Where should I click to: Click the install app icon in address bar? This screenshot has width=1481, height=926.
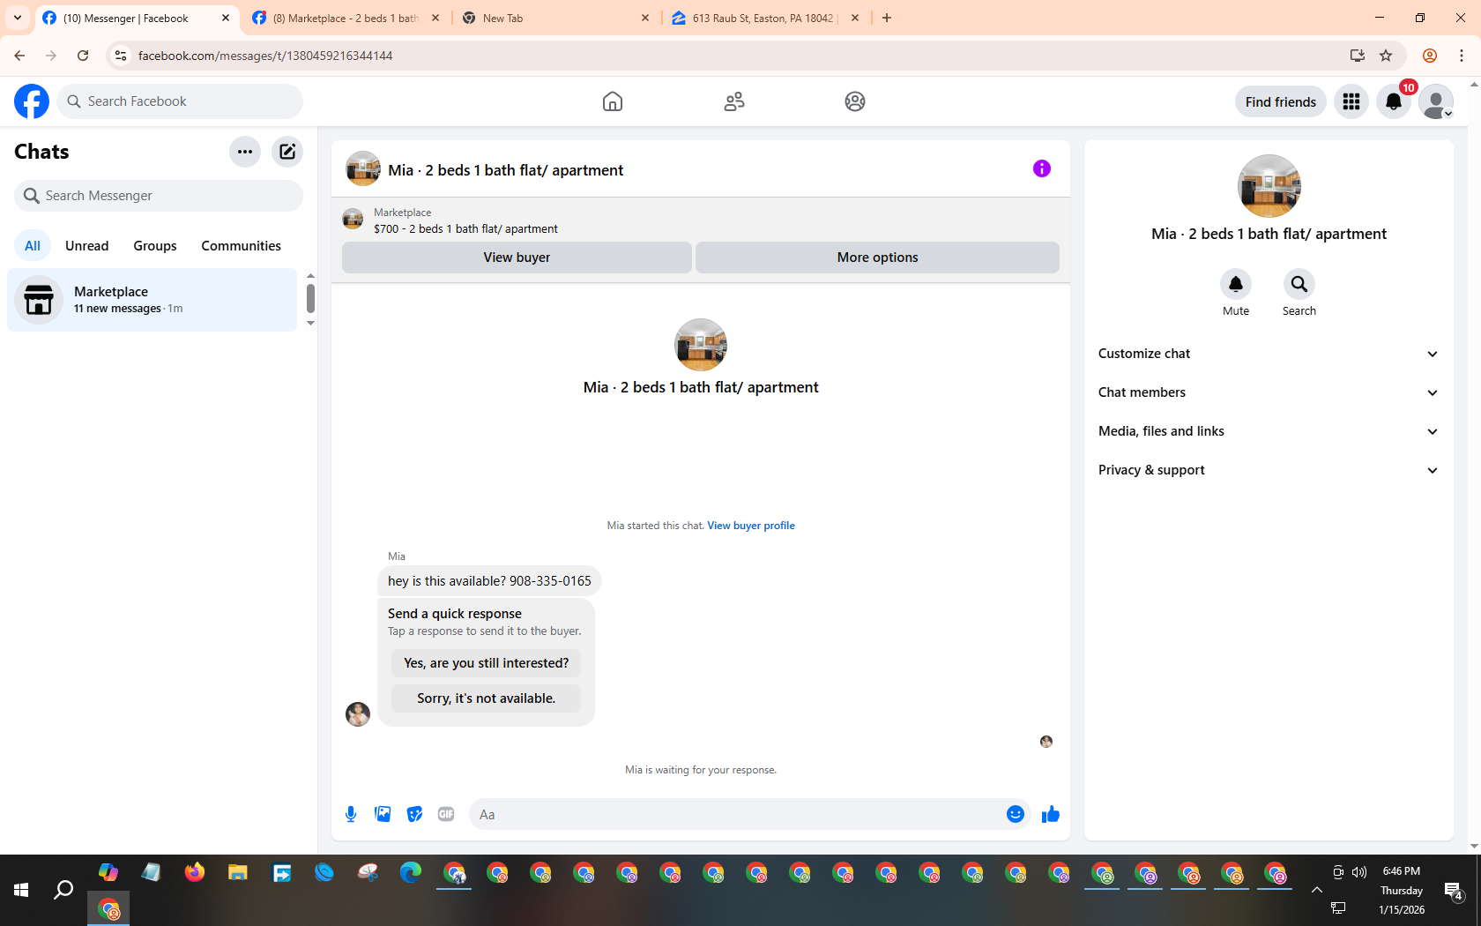[1358, 56]
